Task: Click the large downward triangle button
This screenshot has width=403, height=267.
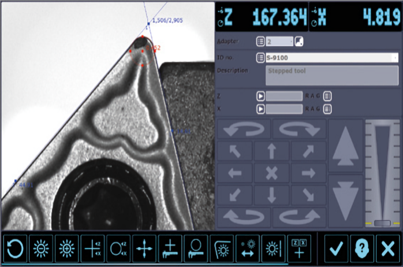Action: point(345,201)
